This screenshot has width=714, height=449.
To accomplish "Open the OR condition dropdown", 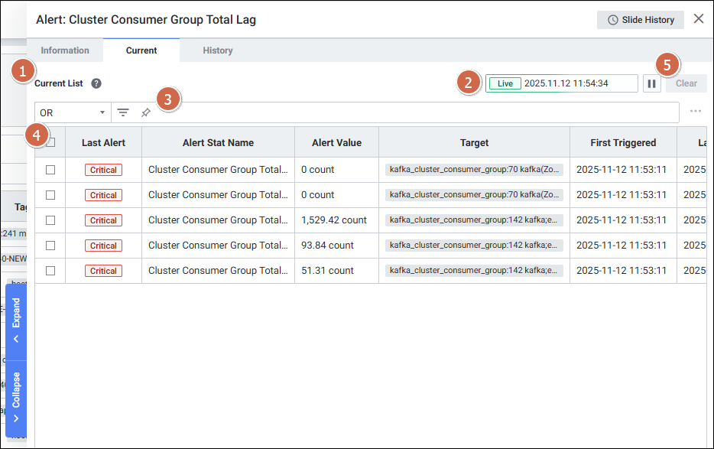I will tap(73, 112).
